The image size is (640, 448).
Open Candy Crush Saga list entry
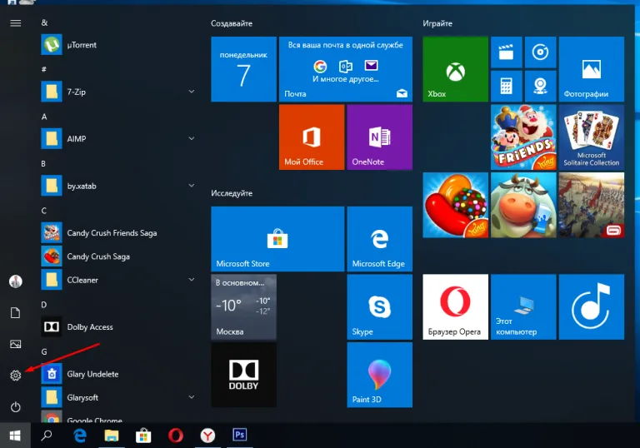[117, 256]
